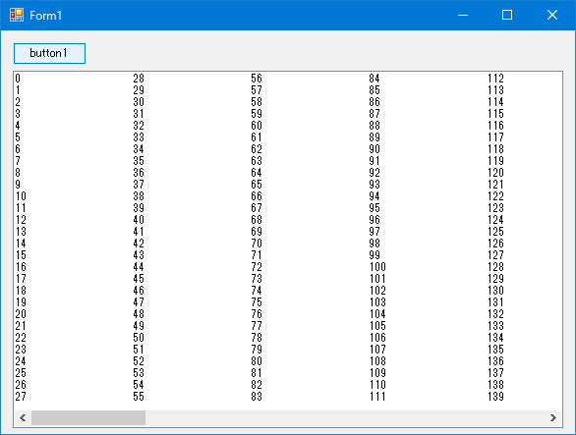Viewport: 576px width, 435px height.
Task: Maximize the Form1 window
Action: (x=507, y=15)
